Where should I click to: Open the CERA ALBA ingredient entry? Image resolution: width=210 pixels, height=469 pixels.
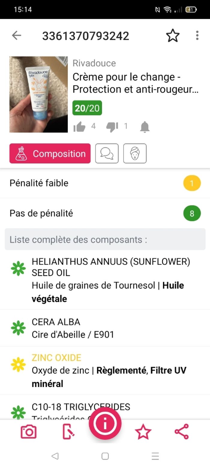click(105, 328)
